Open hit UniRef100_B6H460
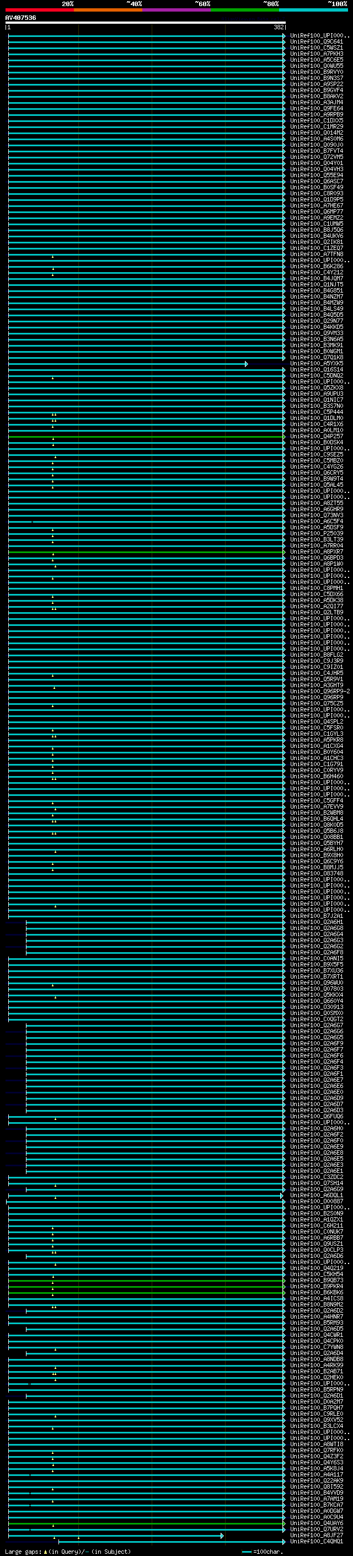 coord(317,777)
